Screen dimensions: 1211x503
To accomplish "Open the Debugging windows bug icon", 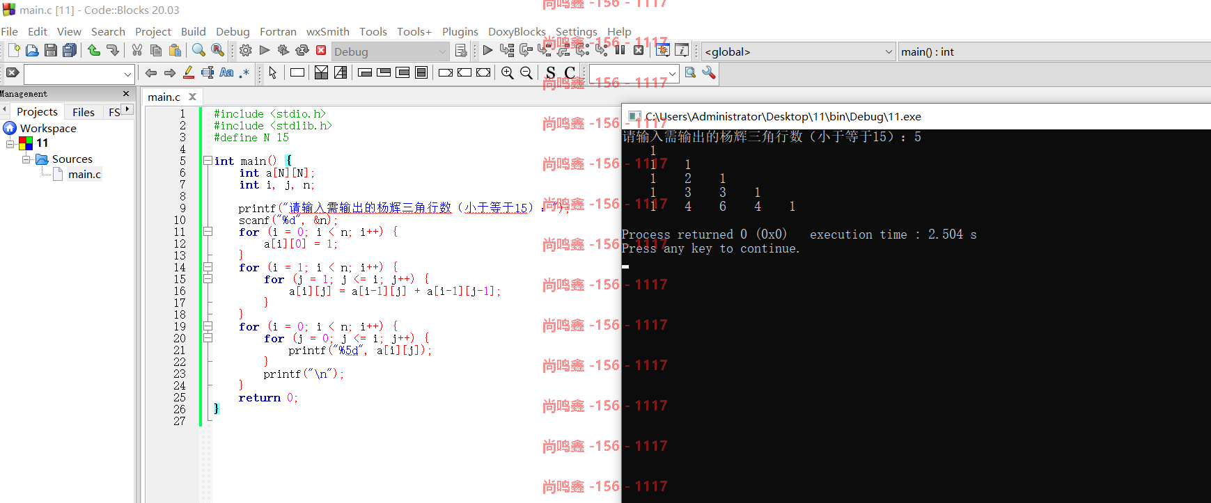I will pos(663,50).
